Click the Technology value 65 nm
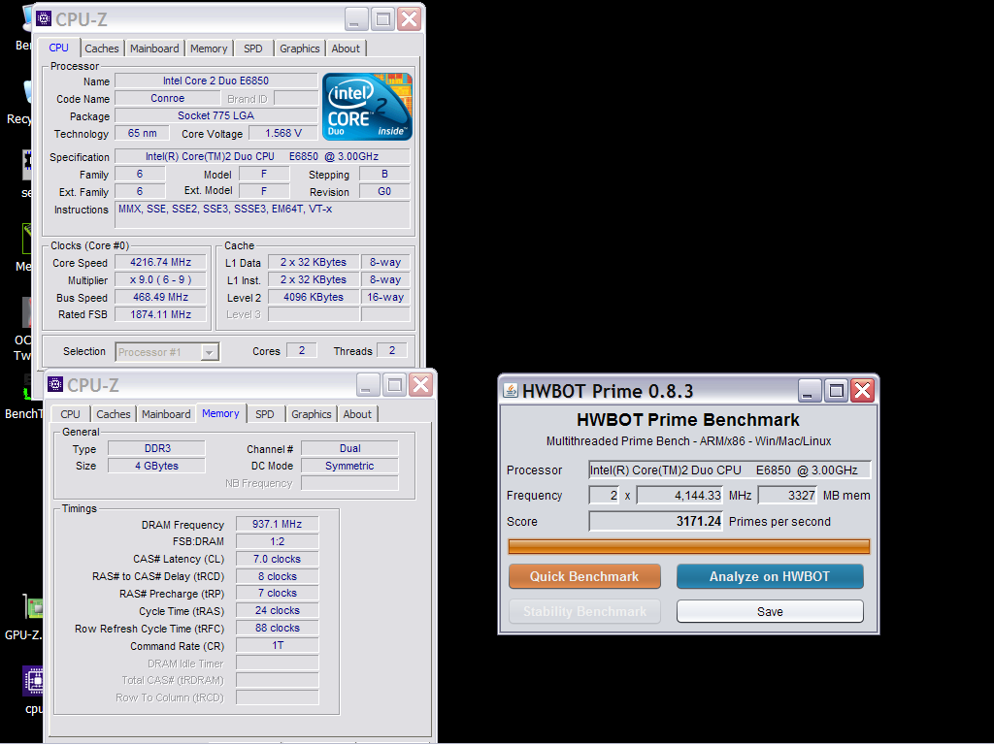Viewport: 994px width, 745px height. click(x=142, y=133)
